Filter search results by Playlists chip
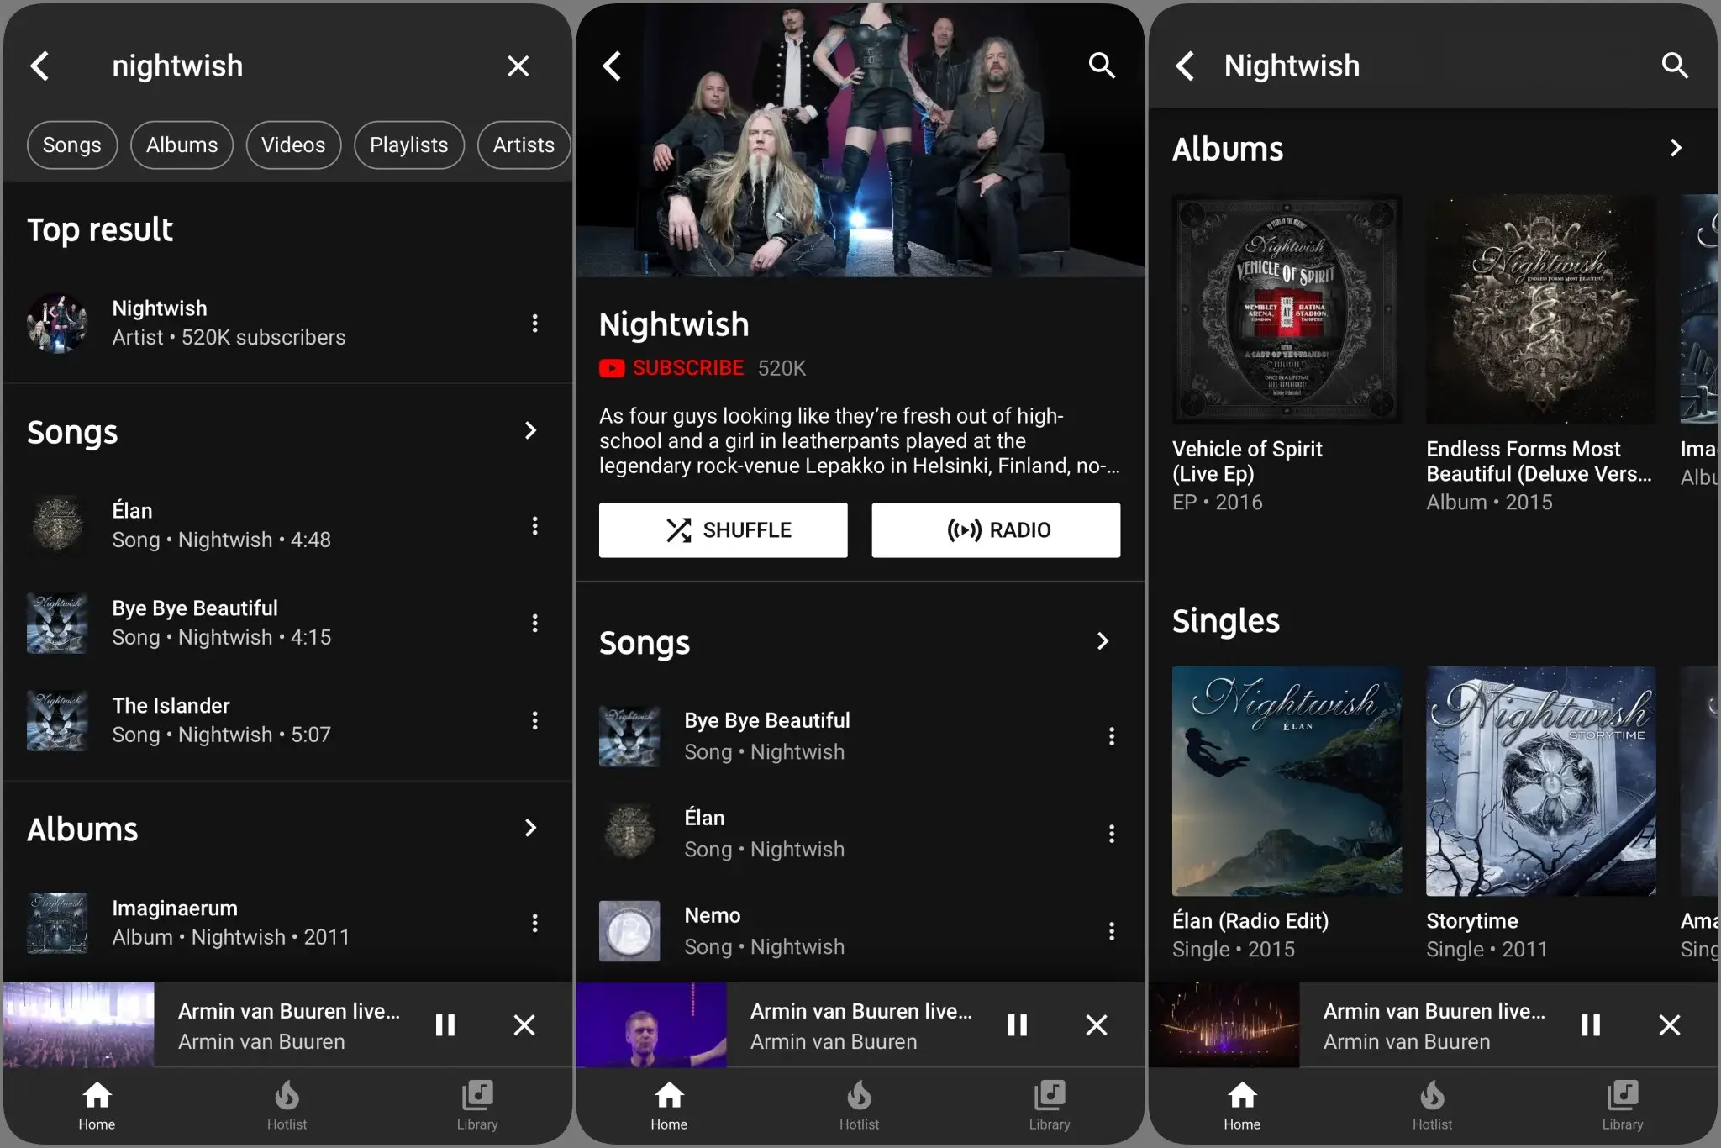Viewport: 1721px width, 1148px height. (409, 145)
